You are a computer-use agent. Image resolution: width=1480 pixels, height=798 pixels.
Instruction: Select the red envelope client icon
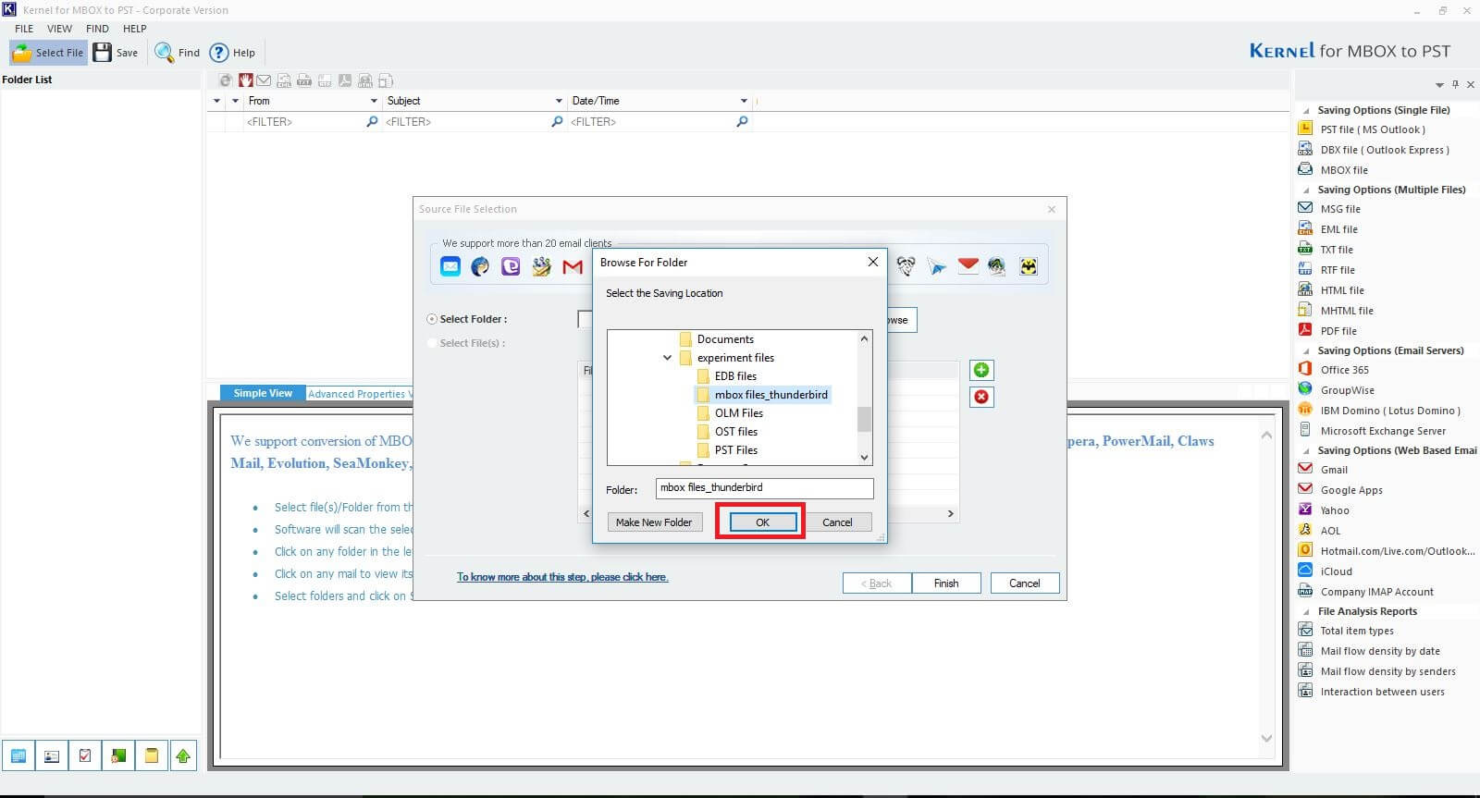968,266
